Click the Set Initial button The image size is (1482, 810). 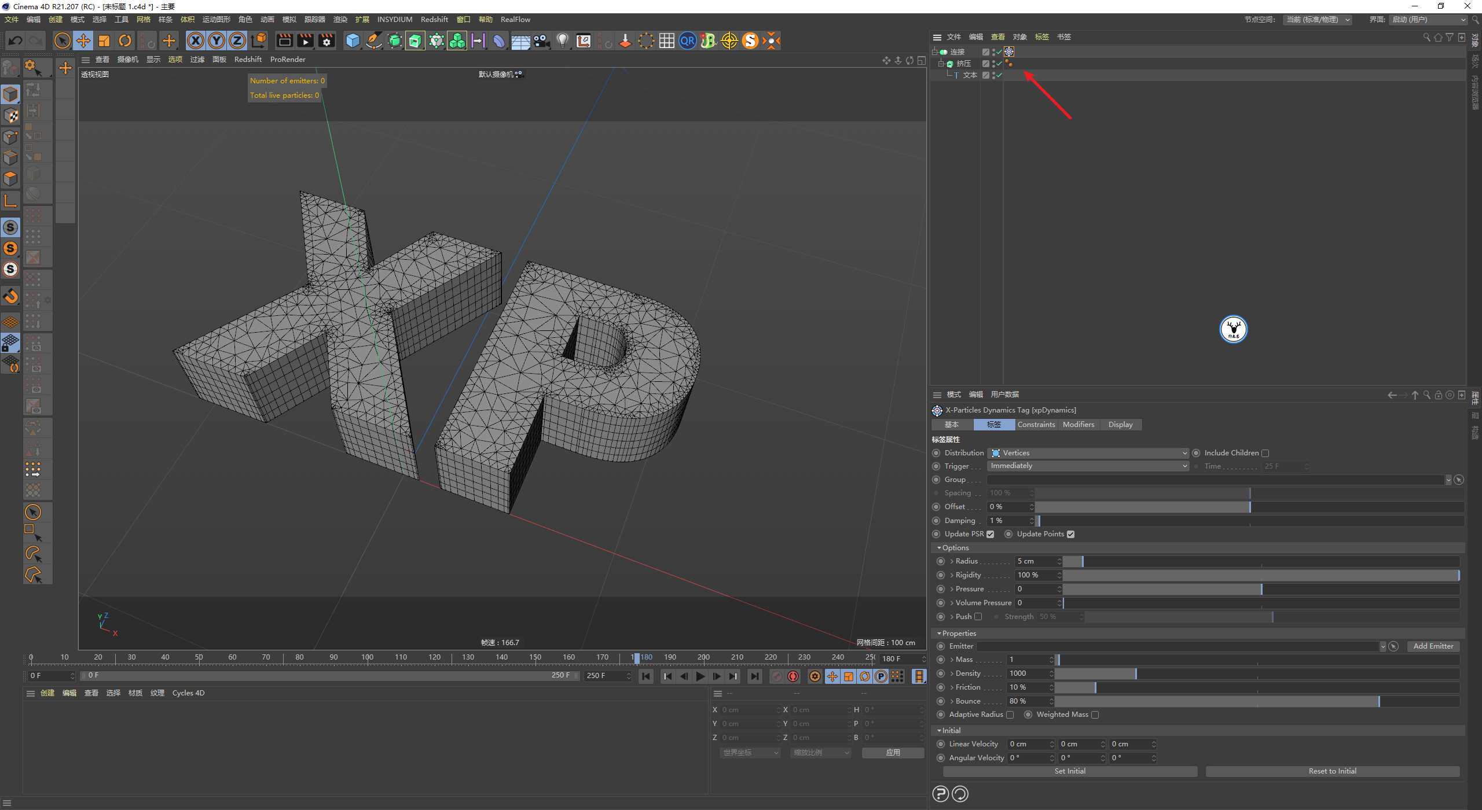[x=1069, y=771]
